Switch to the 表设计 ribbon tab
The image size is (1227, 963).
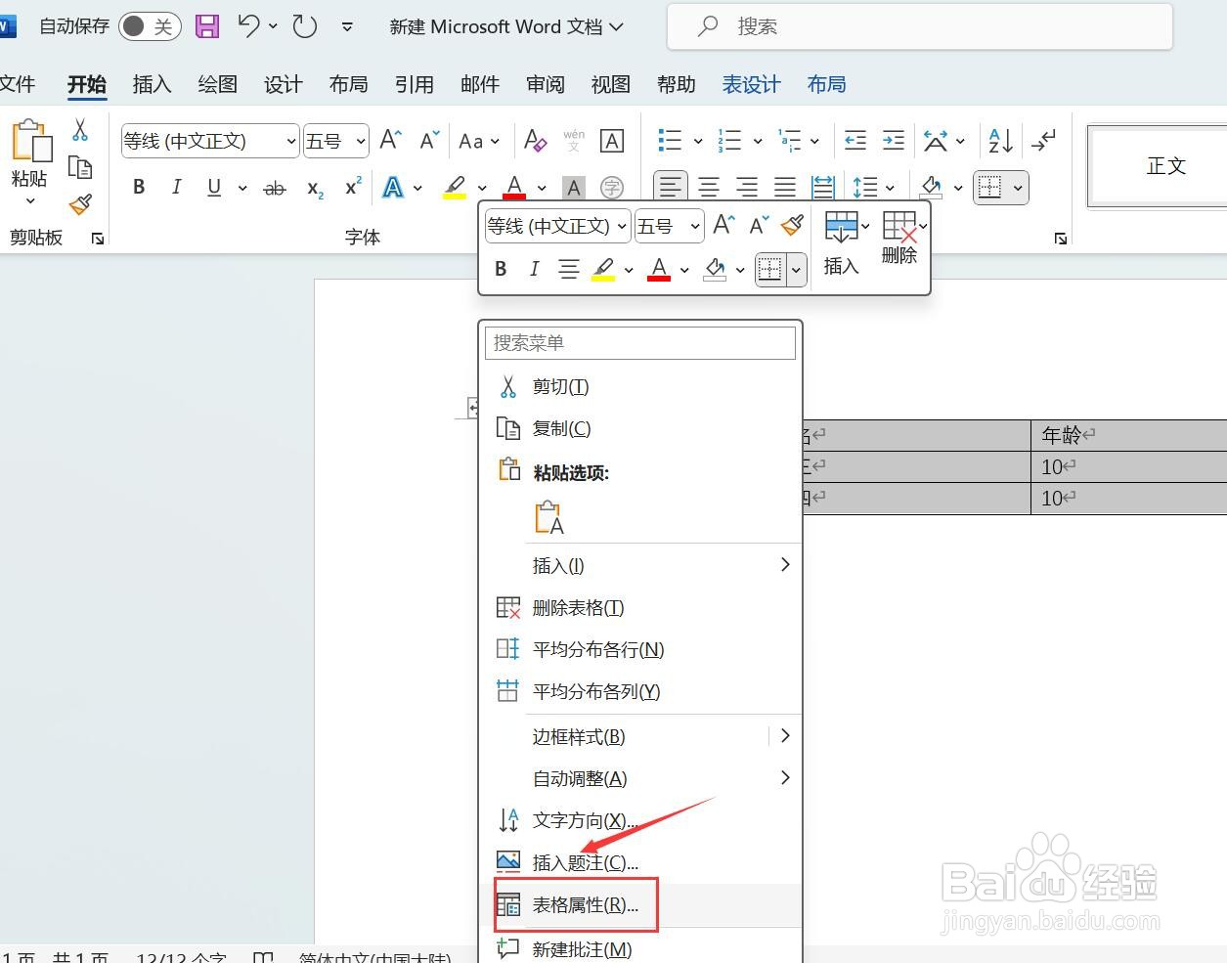[750, 84]
